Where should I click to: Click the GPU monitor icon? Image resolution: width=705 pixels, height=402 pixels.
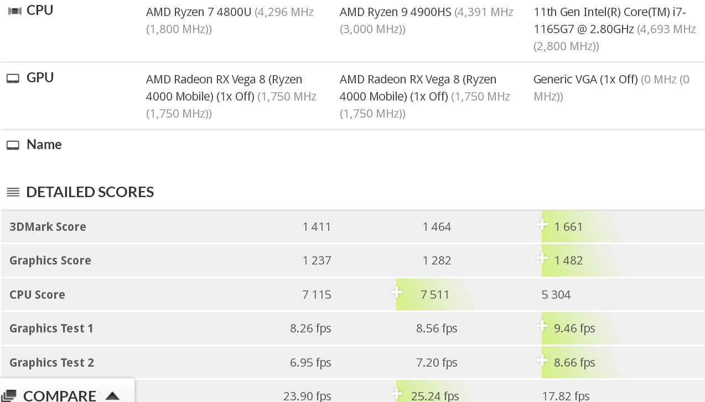coord(13,78)
